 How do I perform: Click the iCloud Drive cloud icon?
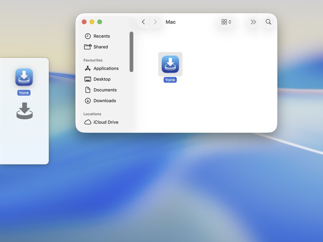pyautogui.click(x=88, y=122)
